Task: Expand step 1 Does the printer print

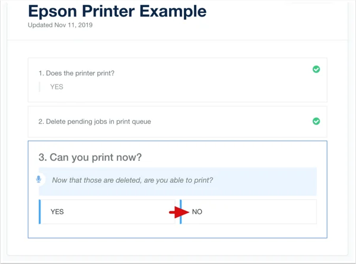Action: pos(177,80)
